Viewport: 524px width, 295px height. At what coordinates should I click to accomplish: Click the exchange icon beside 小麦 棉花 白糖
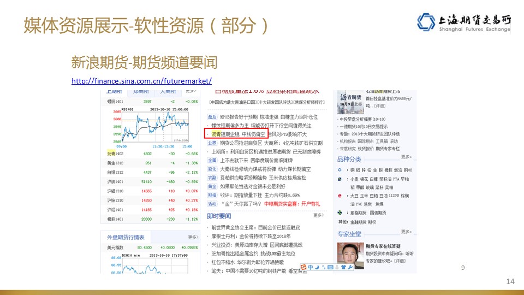pyautogui.click(x=340, y=179)
